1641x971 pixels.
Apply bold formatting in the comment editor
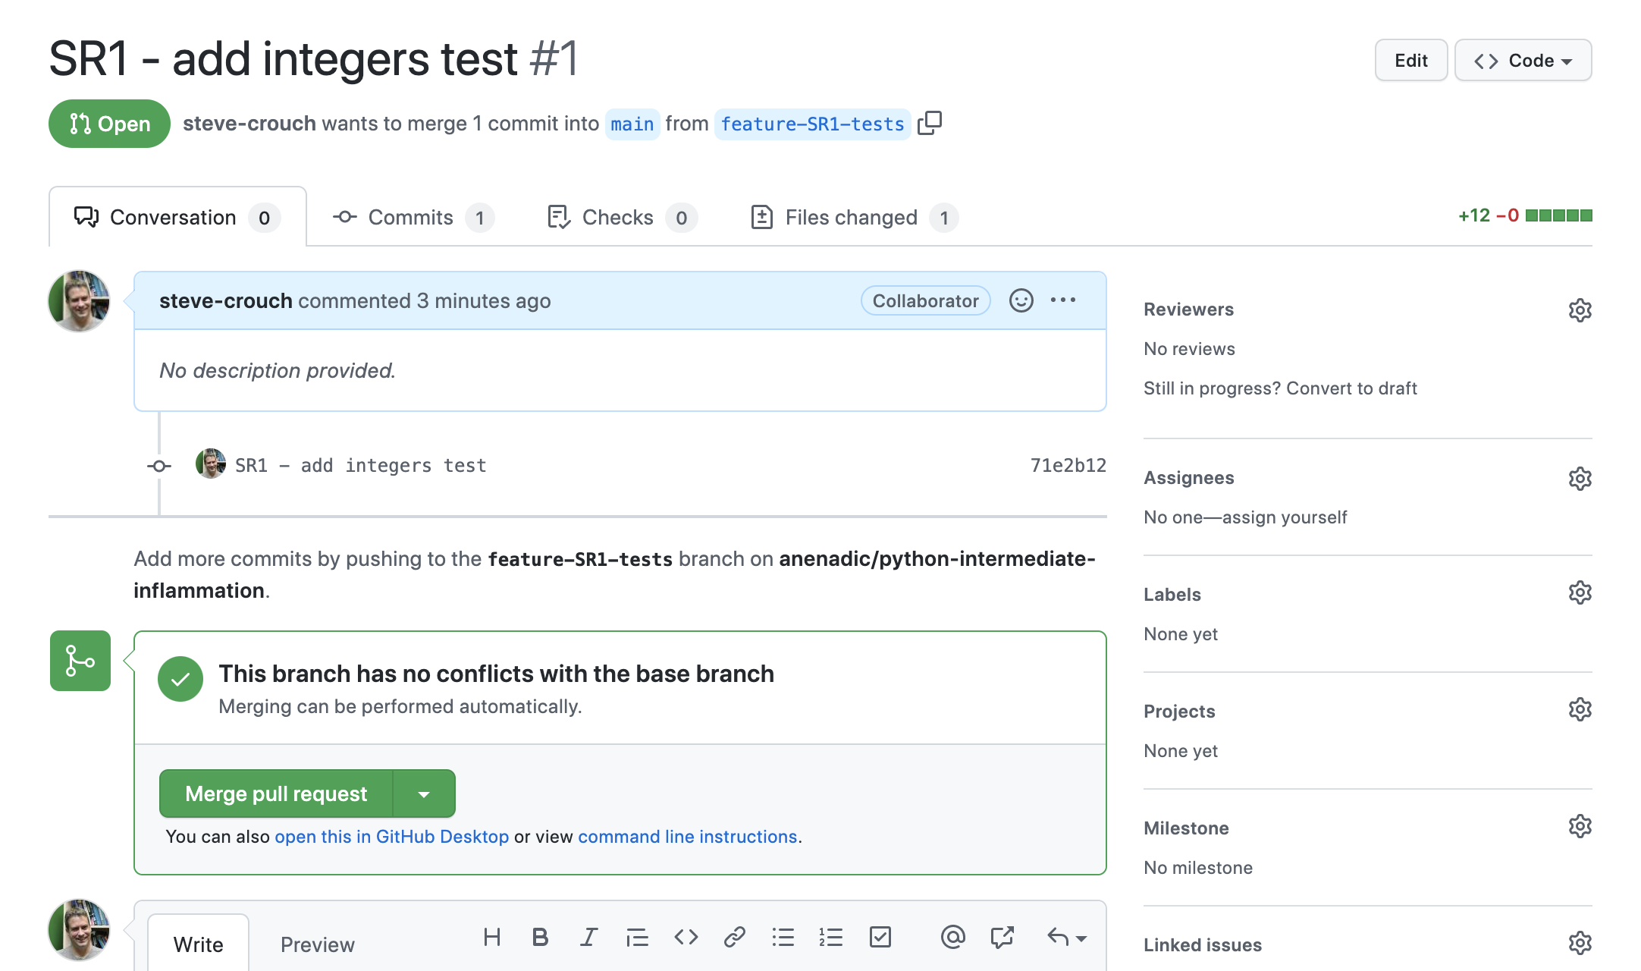coord(540,937)
